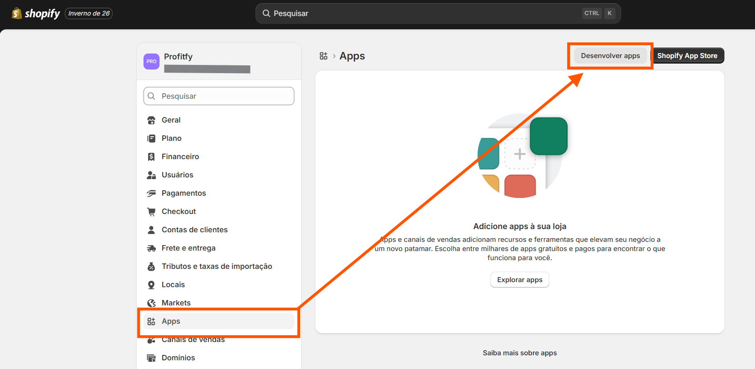Click the Shopify logo in the top bar
The height and width of the screenshot is (369, 755).
[x=36, y=13]
